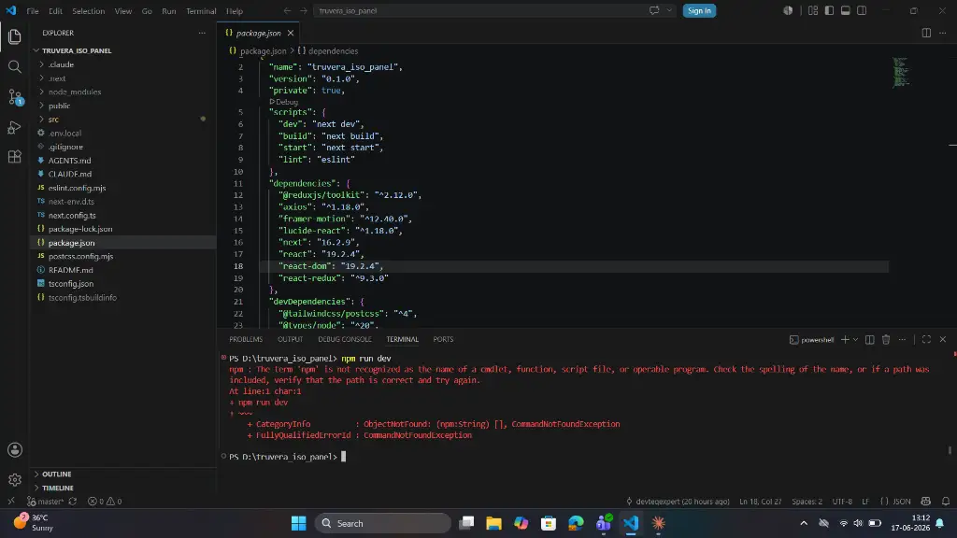Open tsconfig.json in the explorer
Image resolution: width=957 pixels, height=538 pixels.
tap(71, 284)
